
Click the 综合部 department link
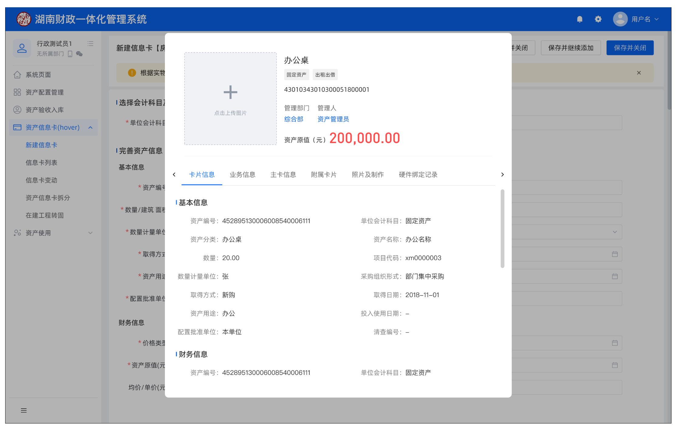293,119
